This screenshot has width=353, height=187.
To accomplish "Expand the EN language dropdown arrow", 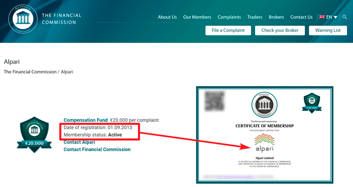I will [x=335, y=17].
